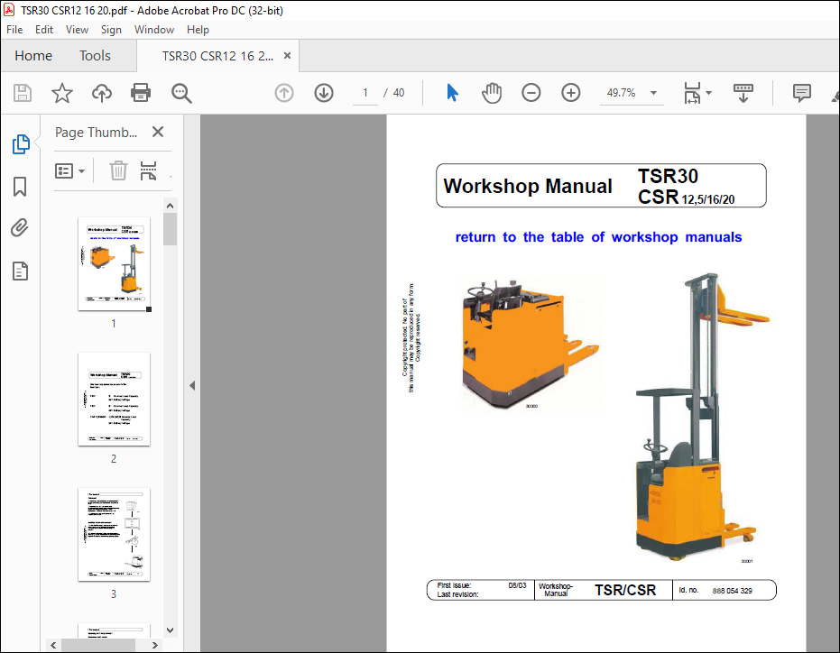Expand the fit page options arrow
This screenshot has height=653, width=840.
709,93
